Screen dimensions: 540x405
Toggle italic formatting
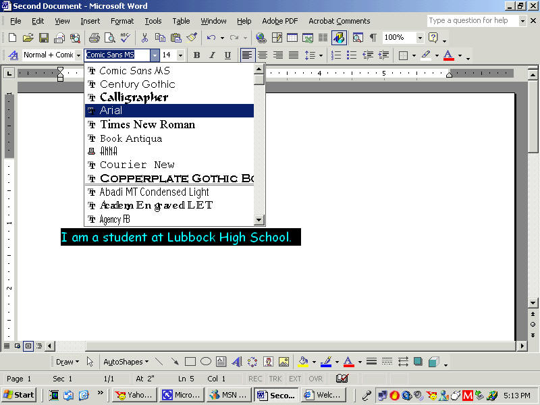212,55
